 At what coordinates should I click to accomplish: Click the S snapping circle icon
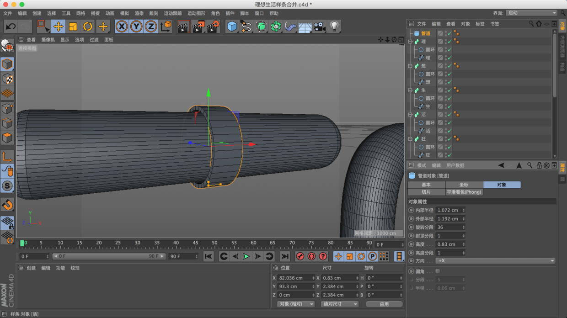[x=7, y=186]
